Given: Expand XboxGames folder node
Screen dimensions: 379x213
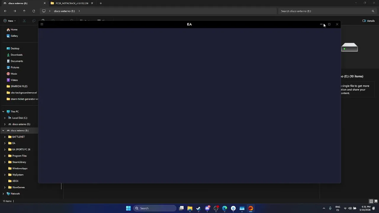Looking at the screenshot, I should (5, 187).
